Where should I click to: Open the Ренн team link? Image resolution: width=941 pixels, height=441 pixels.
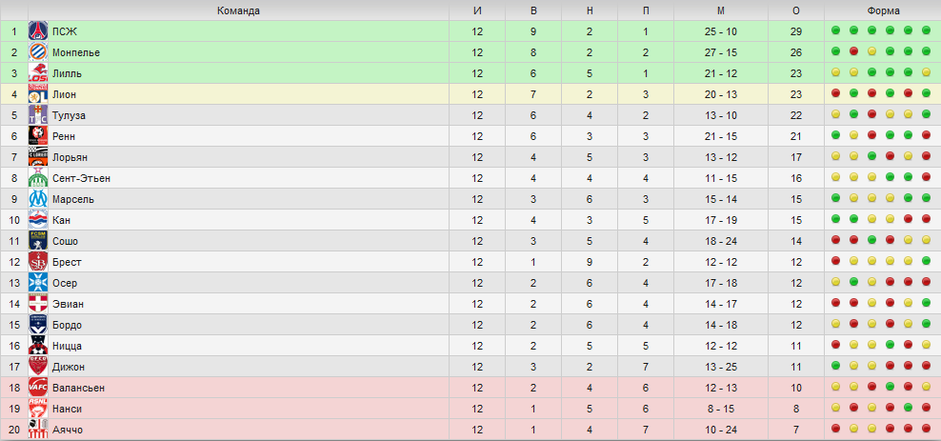pyautogui.click(x=64, y=136)
